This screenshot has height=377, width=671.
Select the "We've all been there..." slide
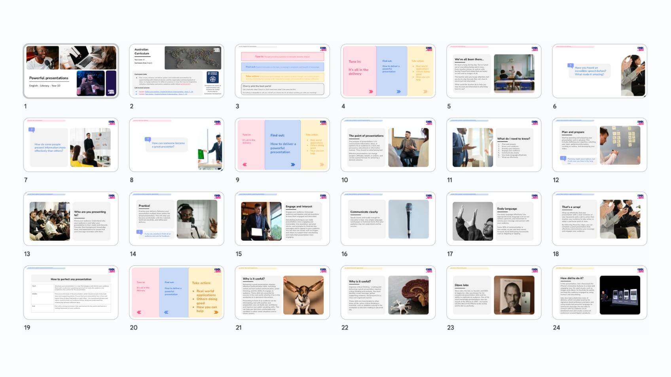click(493, 71)
